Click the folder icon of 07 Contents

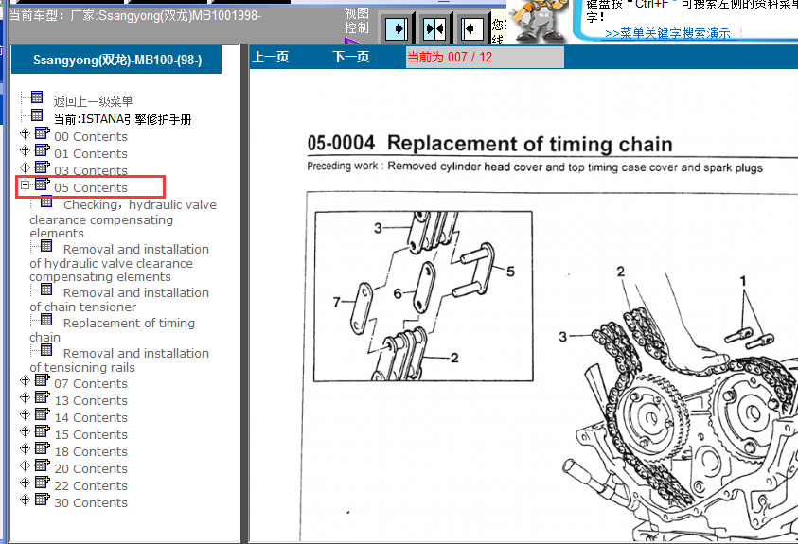(43, 379)
